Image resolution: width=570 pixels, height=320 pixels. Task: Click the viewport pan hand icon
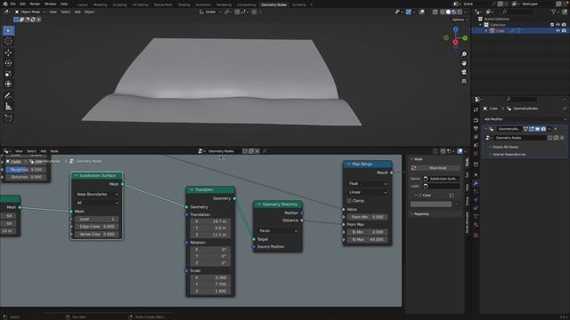coord(464,63)
